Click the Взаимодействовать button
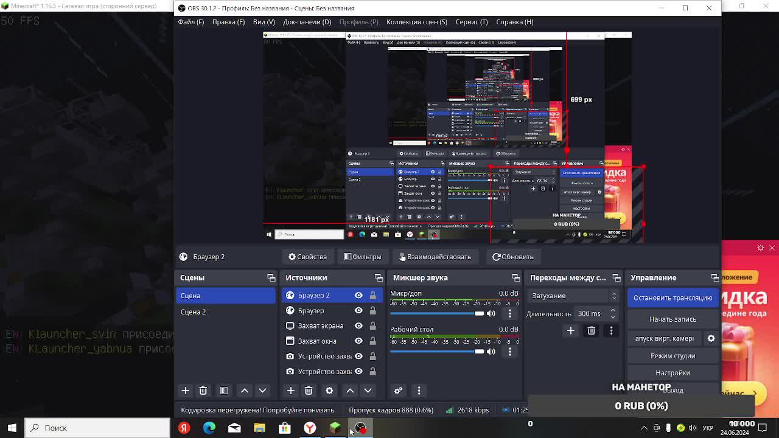The width and height of the screenshot is (779, 438). [435, 257]
